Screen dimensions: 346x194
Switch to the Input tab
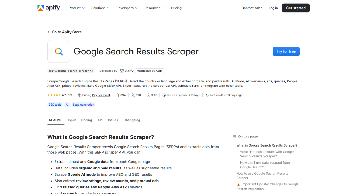click(x=72, y=120)
